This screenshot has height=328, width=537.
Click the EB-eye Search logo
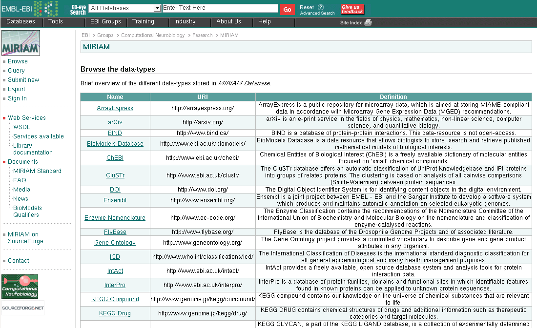click(78, 10)
